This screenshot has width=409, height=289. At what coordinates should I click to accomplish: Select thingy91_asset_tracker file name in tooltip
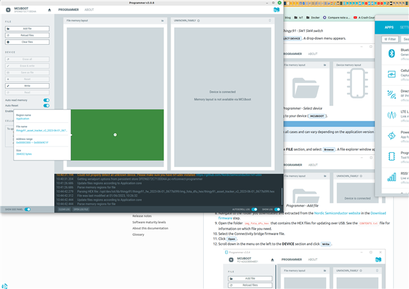coord(42,130)
